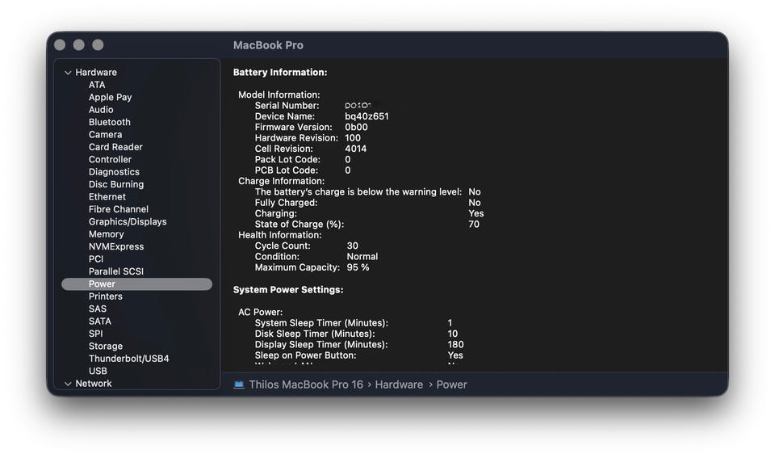Open the SATA entry

[x=100, y=321]
